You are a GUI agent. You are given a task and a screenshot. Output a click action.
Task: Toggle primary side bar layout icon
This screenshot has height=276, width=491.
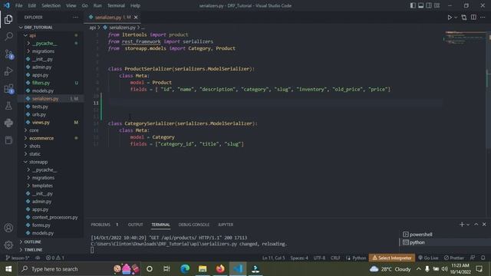[x=413, y=5]
